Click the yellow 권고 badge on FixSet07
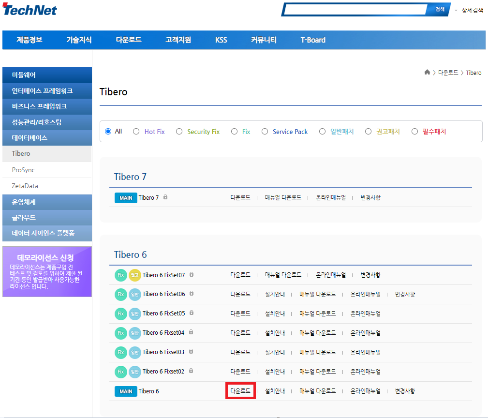 click(x=135, y=275)
